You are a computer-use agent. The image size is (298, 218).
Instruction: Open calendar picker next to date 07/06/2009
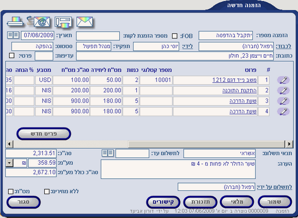(x=13, y=35)
